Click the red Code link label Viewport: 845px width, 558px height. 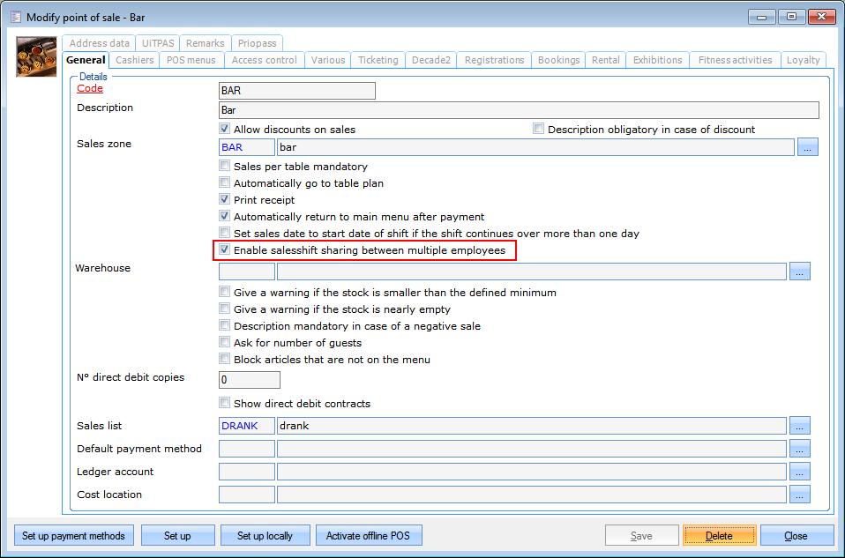click(90, 88)
